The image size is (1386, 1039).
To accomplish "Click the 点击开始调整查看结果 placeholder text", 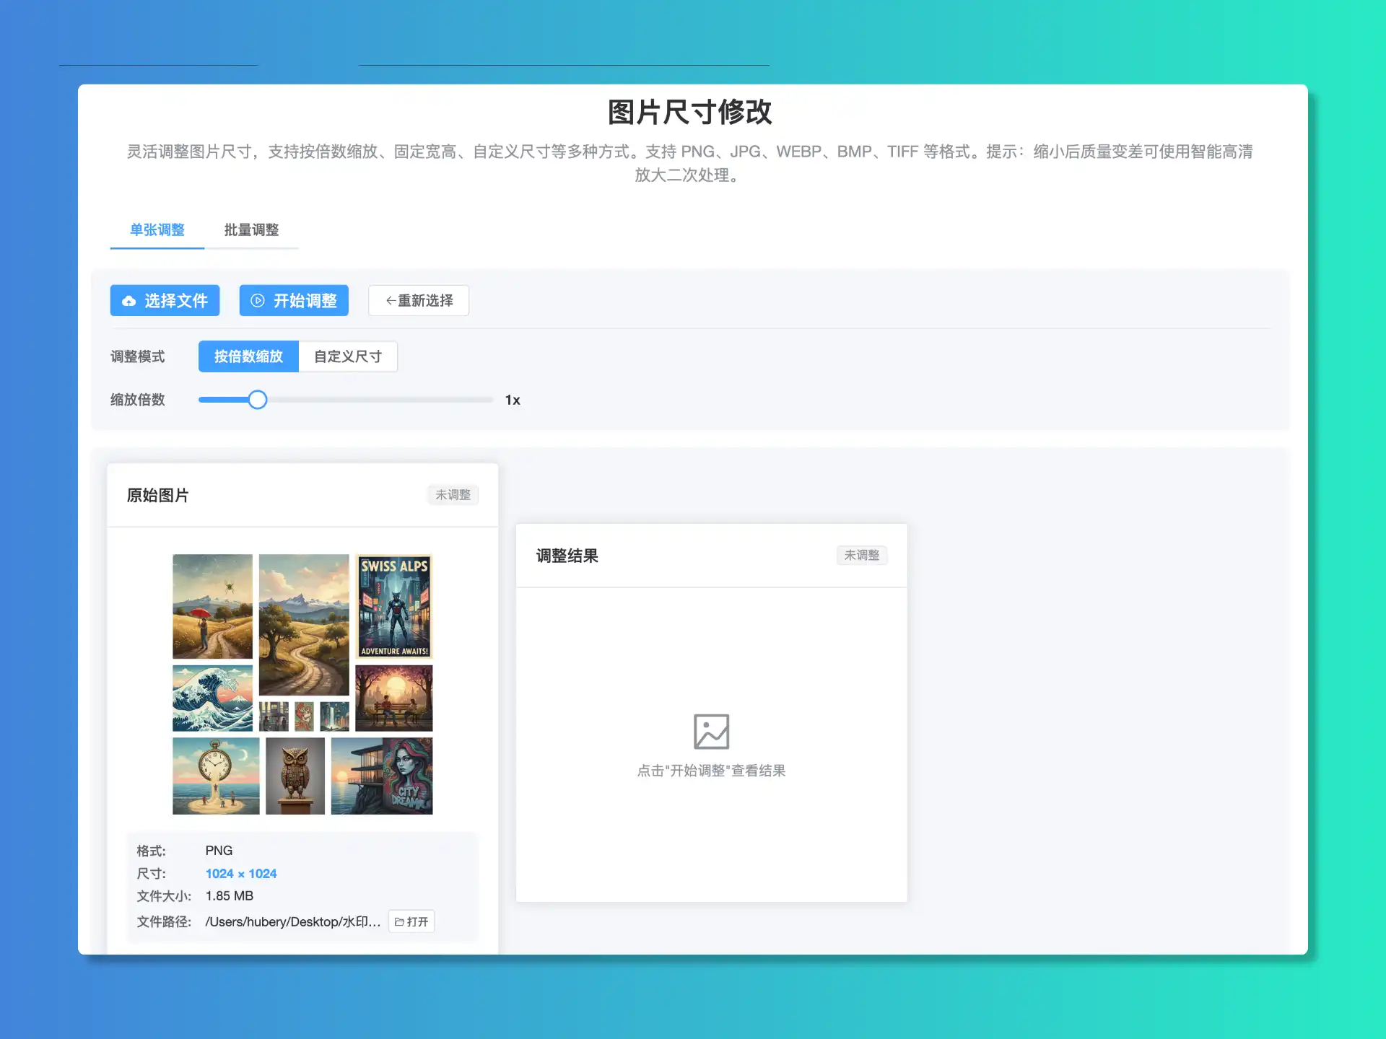I will point(711,770).
